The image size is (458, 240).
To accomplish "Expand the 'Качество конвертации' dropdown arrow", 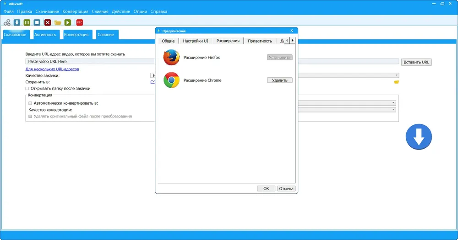I will (x=393, y=110).
